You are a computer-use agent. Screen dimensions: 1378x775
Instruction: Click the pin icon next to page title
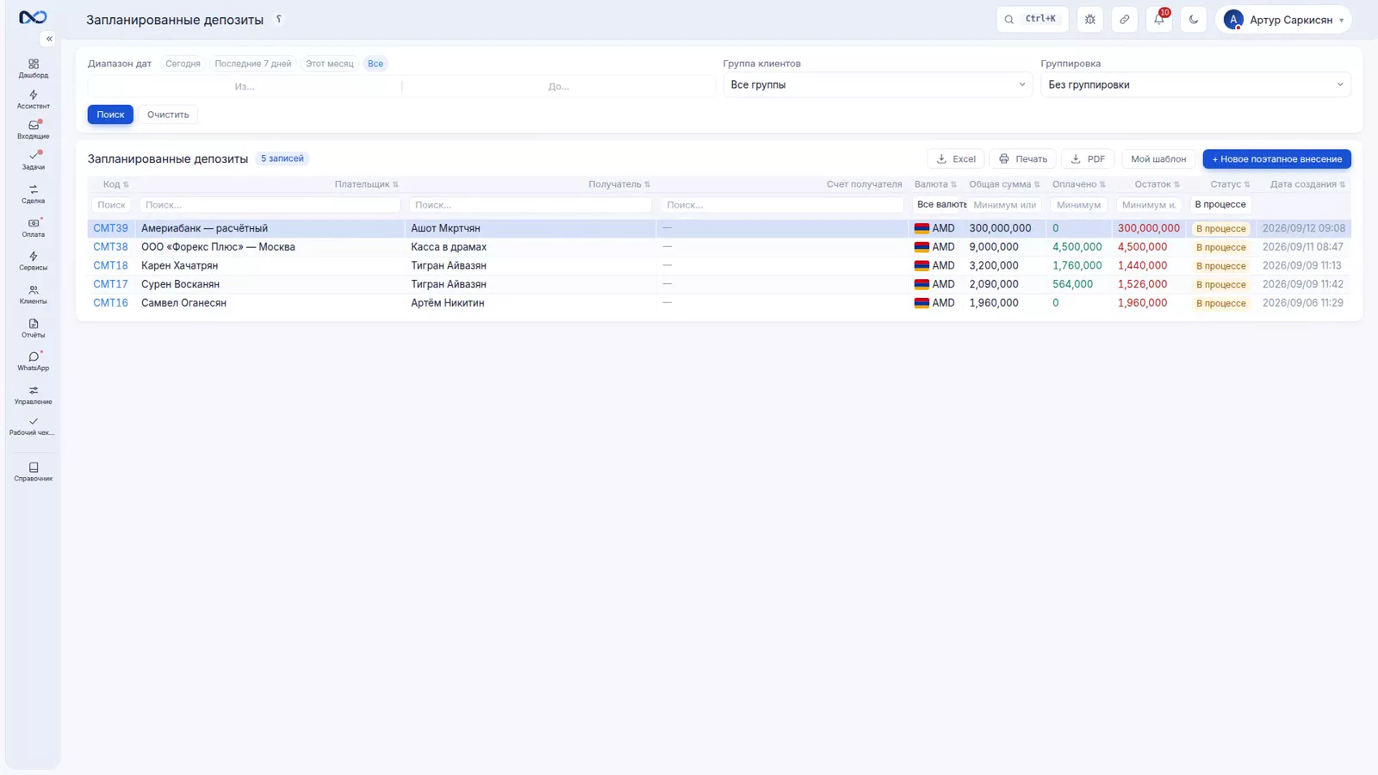point(279,19)
